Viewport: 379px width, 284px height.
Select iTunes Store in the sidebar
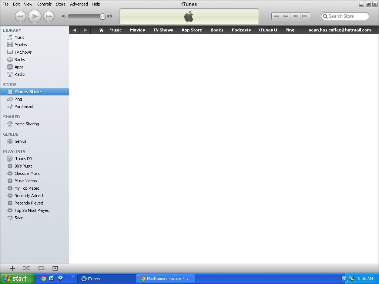pos(34,92)
